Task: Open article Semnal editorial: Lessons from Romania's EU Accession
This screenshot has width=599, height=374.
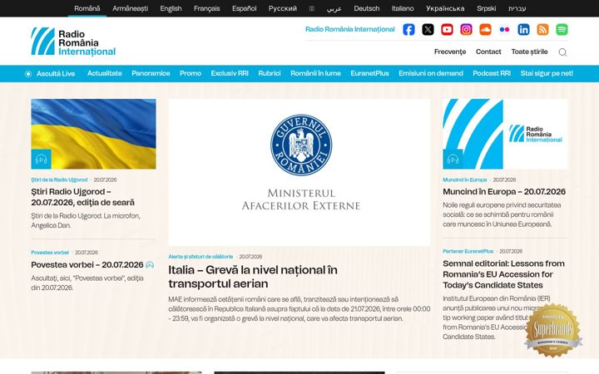Action: pos(503,274)
